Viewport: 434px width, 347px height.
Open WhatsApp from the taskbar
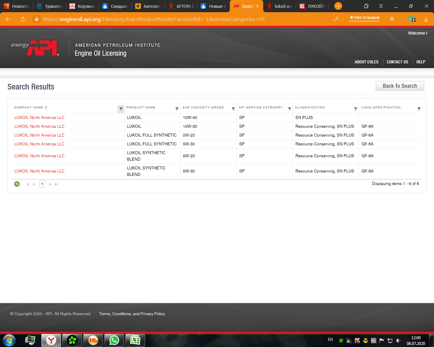pyautogui.click(x=114, y=340)
